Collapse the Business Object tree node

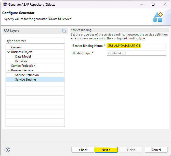click(8, 52)
